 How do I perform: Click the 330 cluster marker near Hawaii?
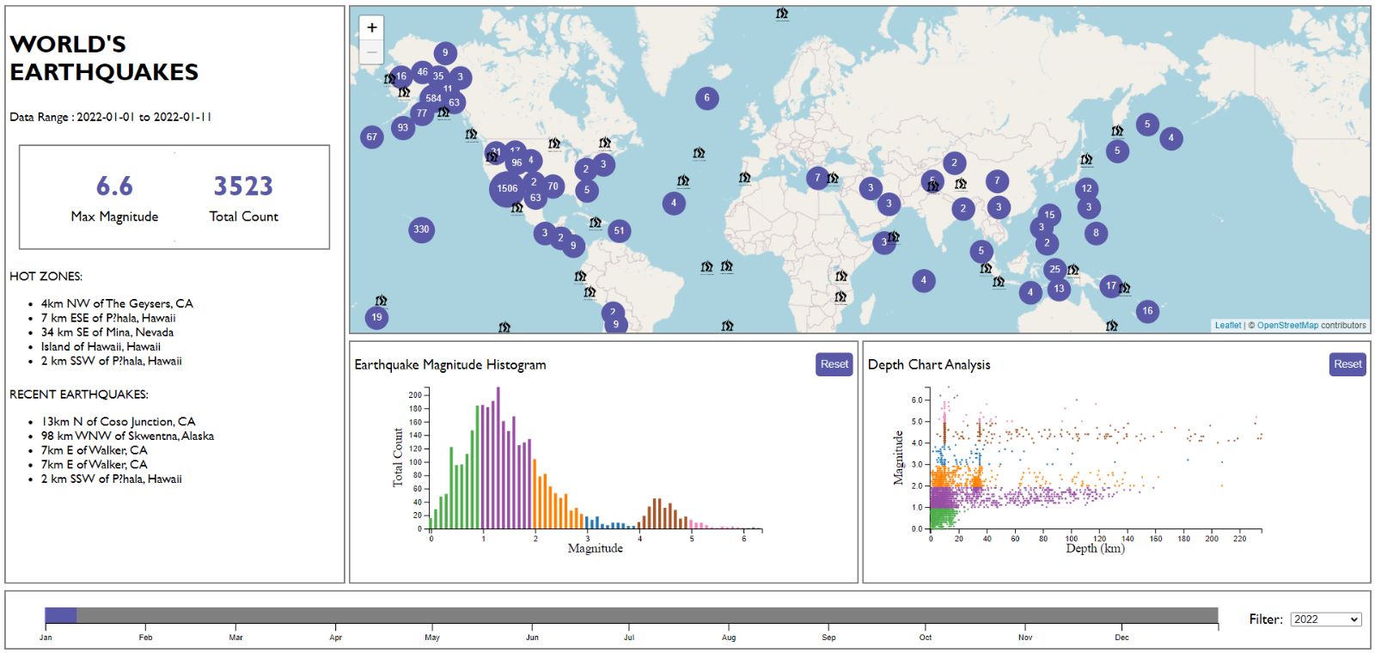click(421, 229)
